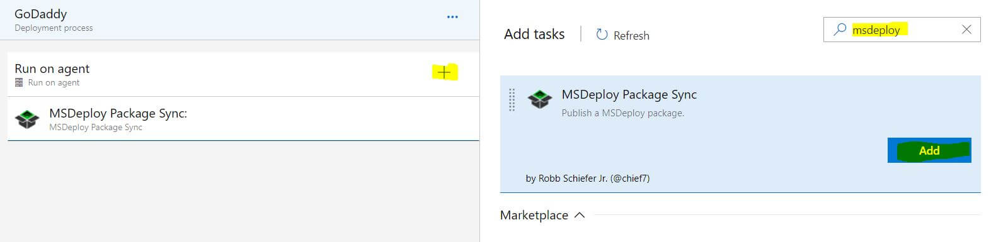Click the MSDeploy icon in task card
This screenshot has height=242, width=991.
click(540, 99)
